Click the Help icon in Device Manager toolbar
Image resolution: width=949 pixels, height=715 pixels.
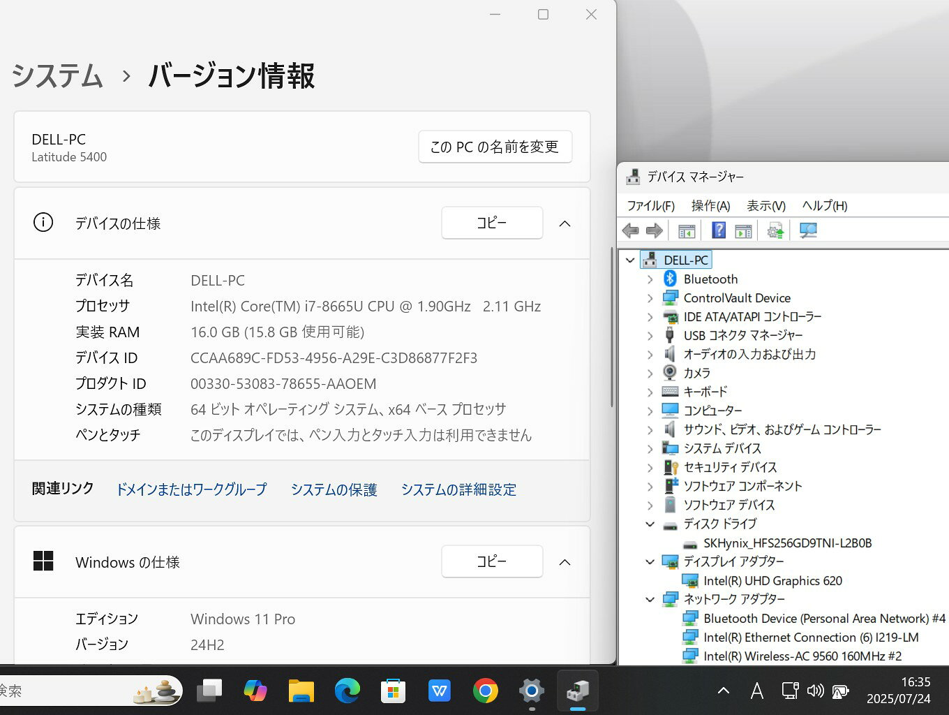click(x=718, y=230)
